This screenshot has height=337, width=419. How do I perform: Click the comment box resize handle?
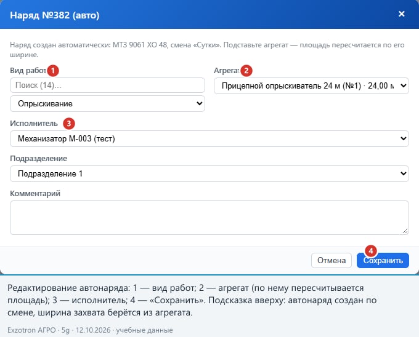tap(405, 231)
